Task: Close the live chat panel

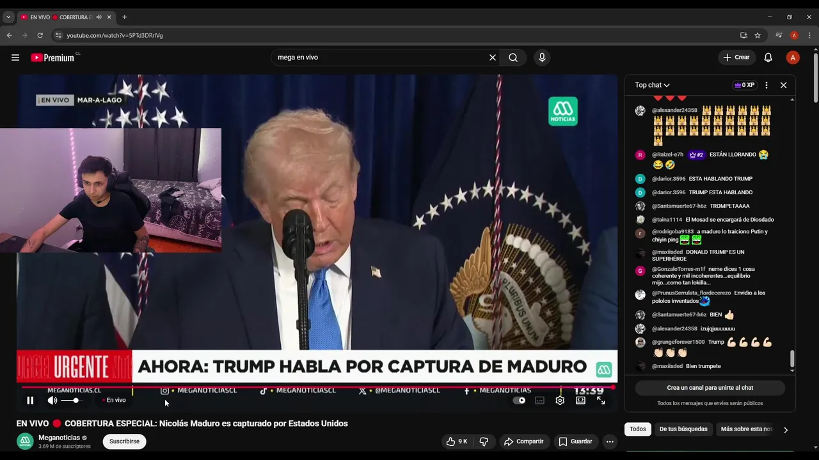Action: point(783,85)
